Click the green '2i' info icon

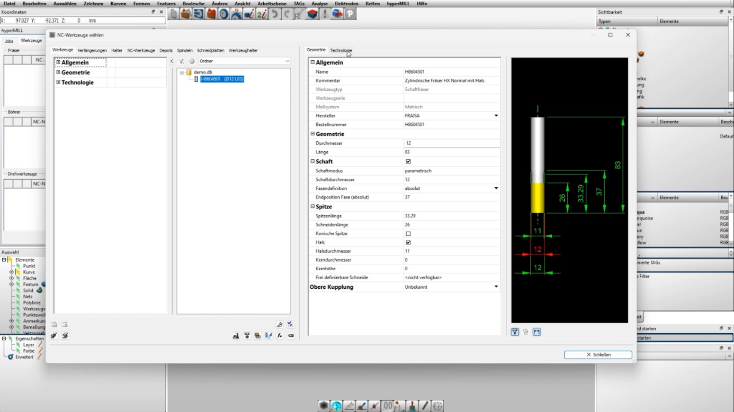click(261, 14)
